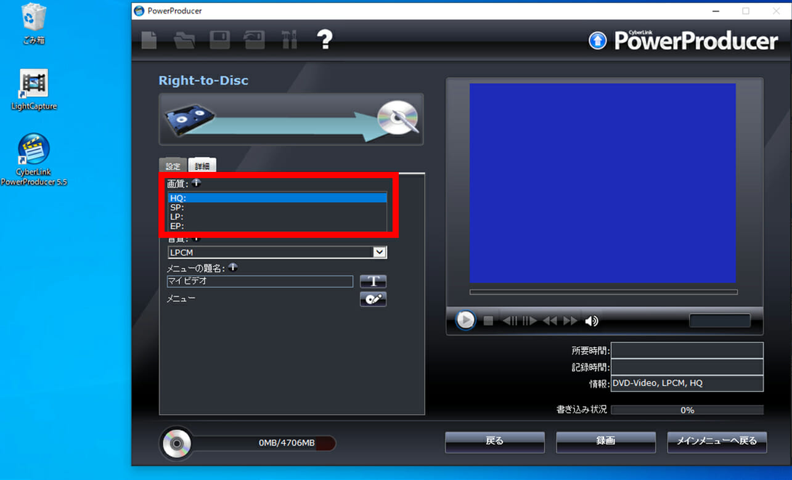The width and height of the screenshot is (792, 480).
Task: Switch to the 詳細 tab
Action: click(202, 165)
